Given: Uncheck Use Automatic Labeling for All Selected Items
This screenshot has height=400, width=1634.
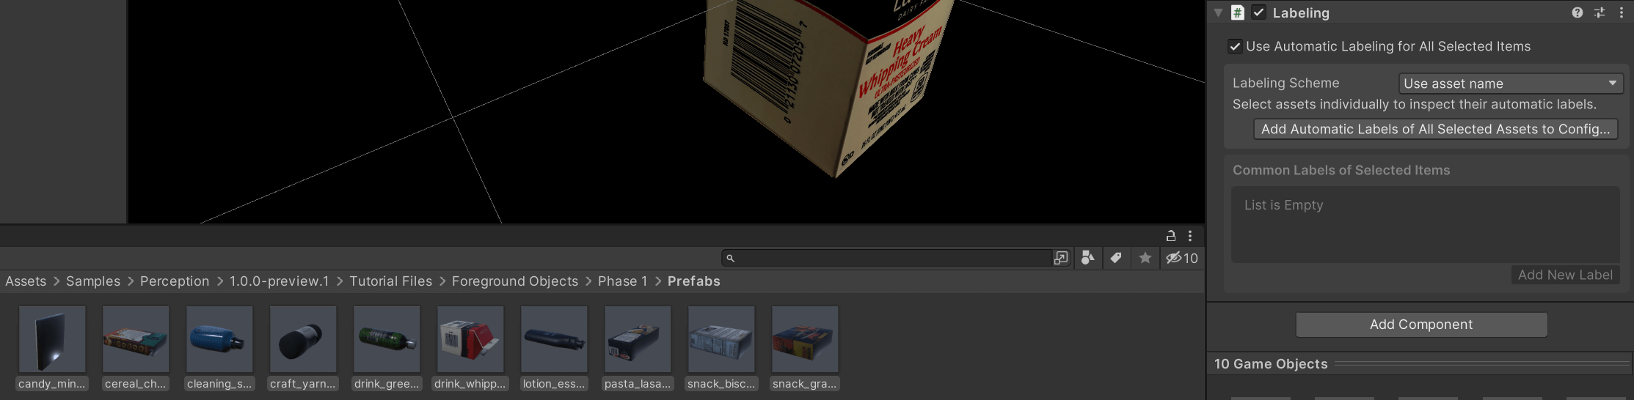Looking at the screenshot, I should [x=1235, y=46].
